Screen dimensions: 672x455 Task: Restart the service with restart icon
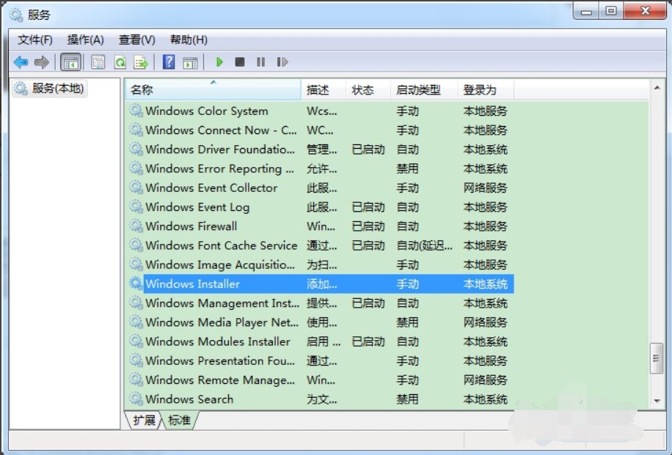(x=282, y=62)
